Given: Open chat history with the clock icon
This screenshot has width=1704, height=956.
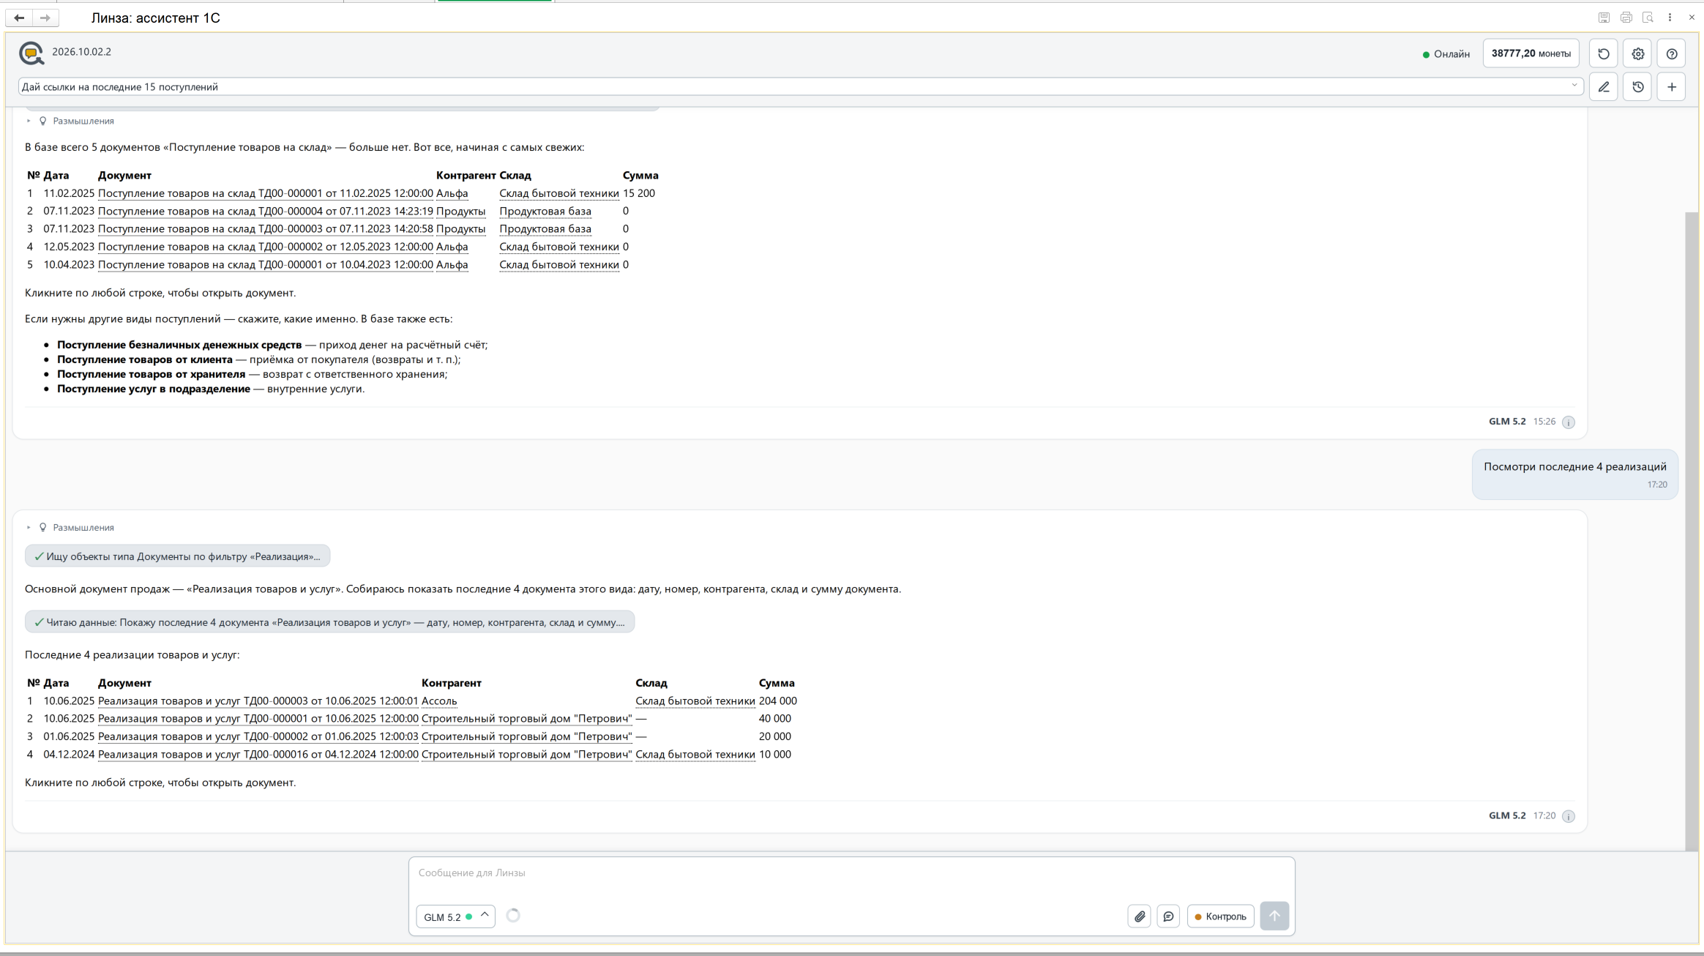Looking at the screenshot, I should click(x=1638, y=87).
